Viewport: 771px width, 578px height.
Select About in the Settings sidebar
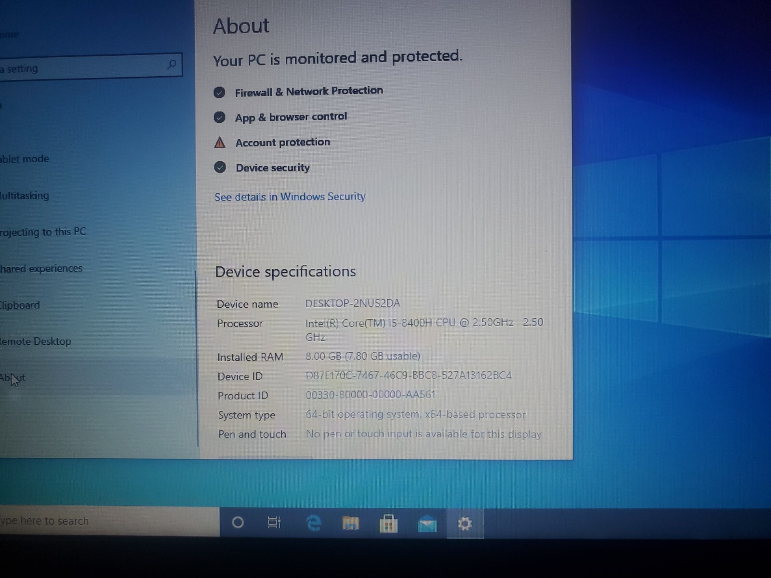[x=13, y=378]
